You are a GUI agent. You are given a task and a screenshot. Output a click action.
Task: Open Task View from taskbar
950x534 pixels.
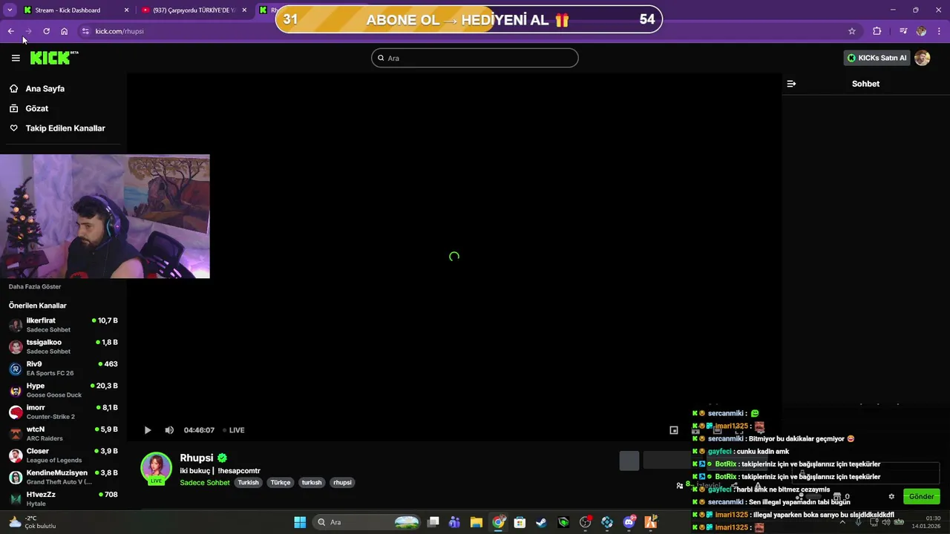pos(433,522)
